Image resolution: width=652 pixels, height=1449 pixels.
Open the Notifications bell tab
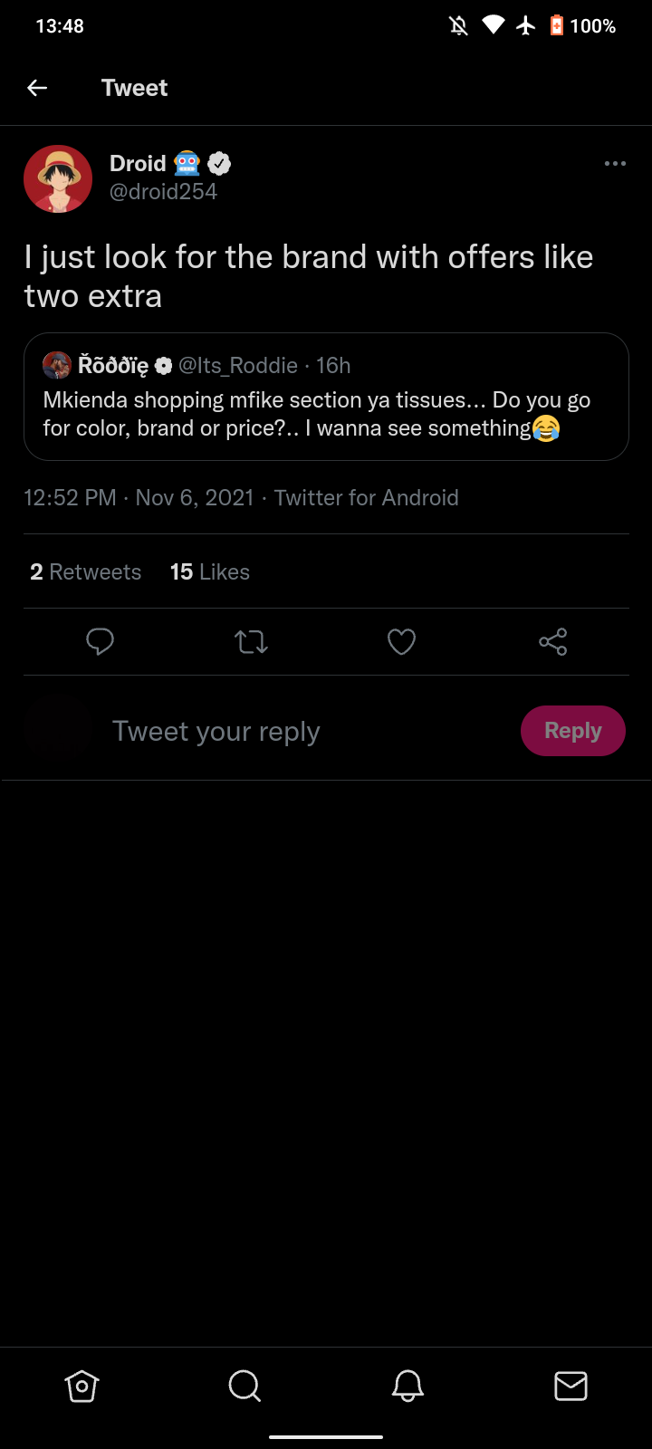(x=407, y=1386)
